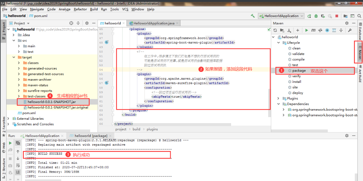Reimport all Maven projects with the refresh icon
This screenshot has height=181, width=363.
point(275,30)
